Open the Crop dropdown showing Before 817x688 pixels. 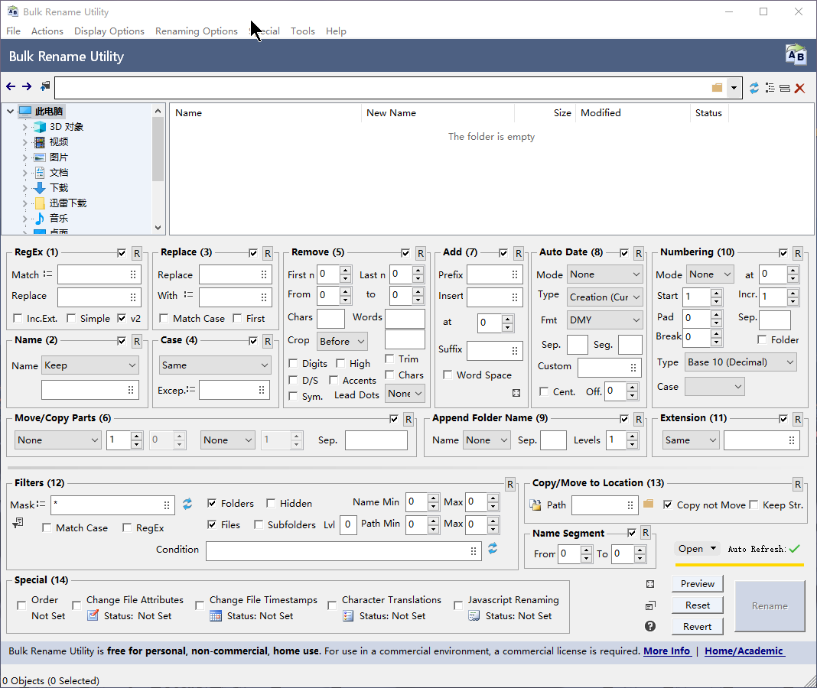[342, 342]
